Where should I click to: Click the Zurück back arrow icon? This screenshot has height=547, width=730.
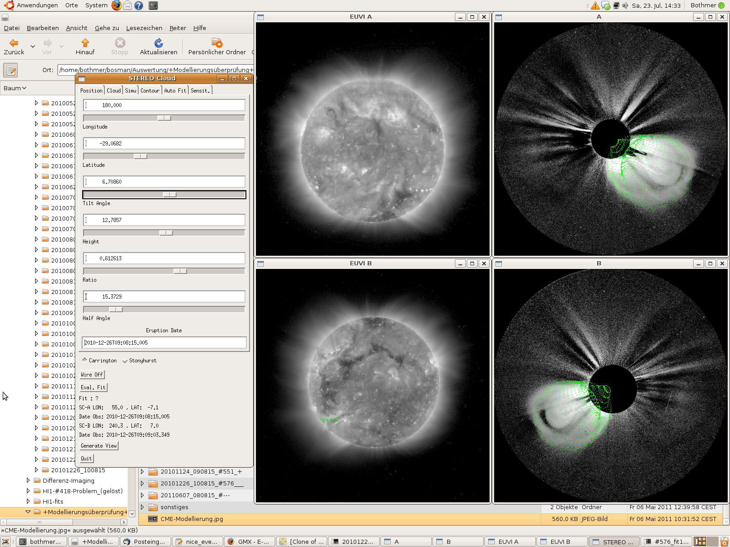(x=14, y=43)
